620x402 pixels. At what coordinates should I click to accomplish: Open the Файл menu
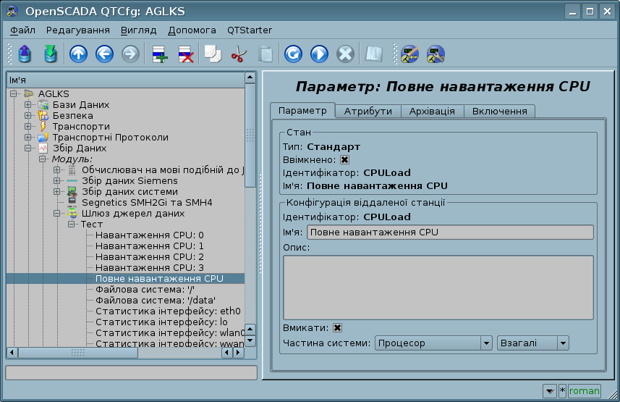[x=22, y=30]
